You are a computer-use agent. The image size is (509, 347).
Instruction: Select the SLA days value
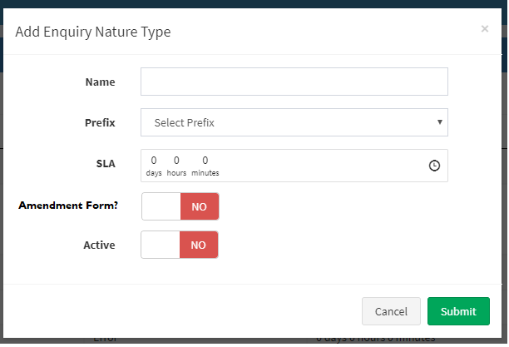(x=154, y=160)
